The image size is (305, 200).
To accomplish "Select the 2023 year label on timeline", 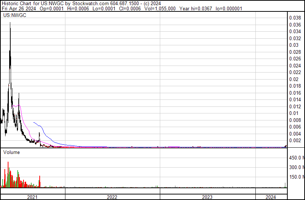I will click(x=207, y=197).
